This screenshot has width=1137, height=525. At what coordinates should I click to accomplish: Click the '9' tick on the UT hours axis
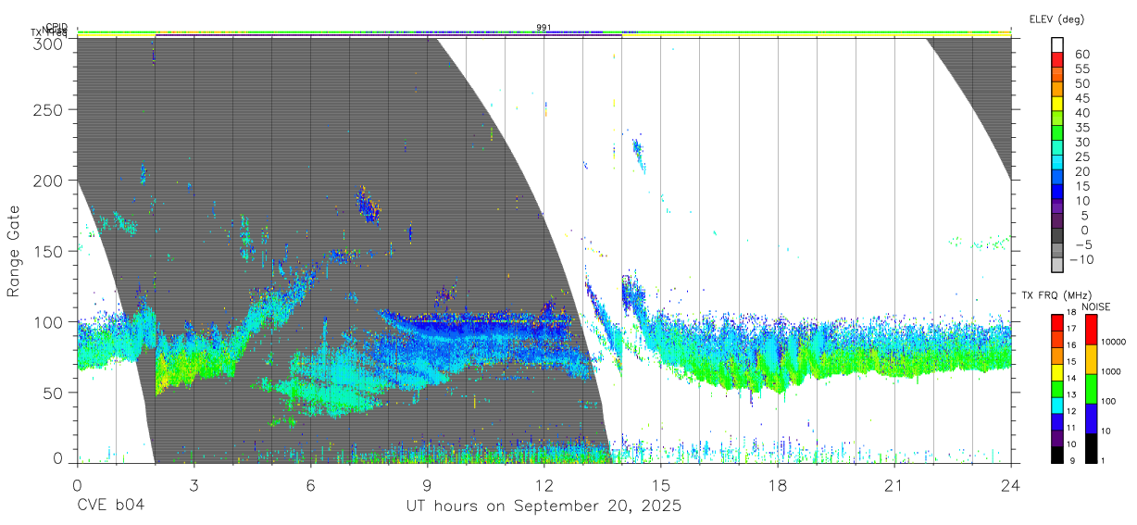[427, 485]
